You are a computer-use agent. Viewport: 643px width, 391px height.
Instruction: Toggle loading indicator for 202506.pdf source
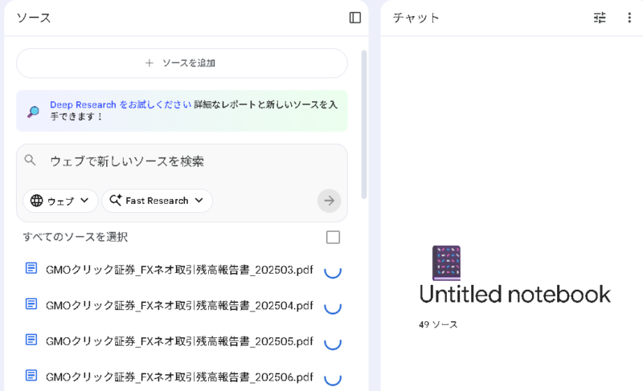point(332,377)
